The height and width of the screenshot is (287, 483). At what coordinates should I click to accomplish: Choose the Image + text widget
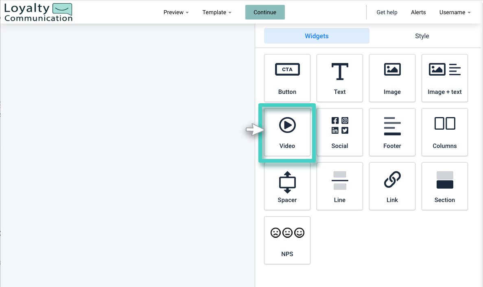tap(444, 78)
